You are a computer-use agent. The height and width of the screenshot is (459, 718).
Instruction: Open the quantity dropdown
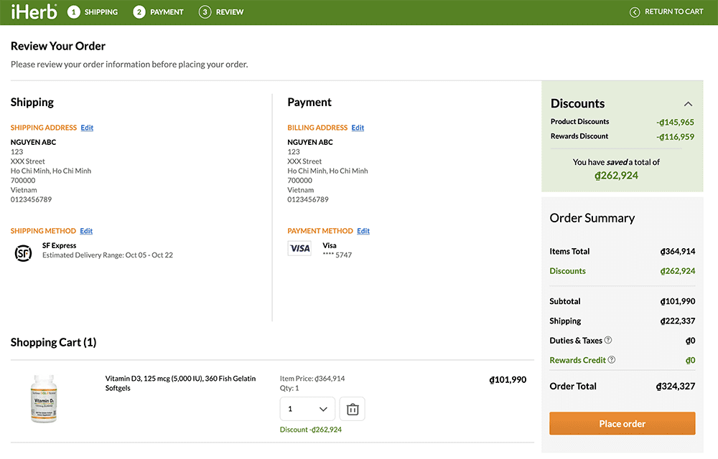[307, 408]
